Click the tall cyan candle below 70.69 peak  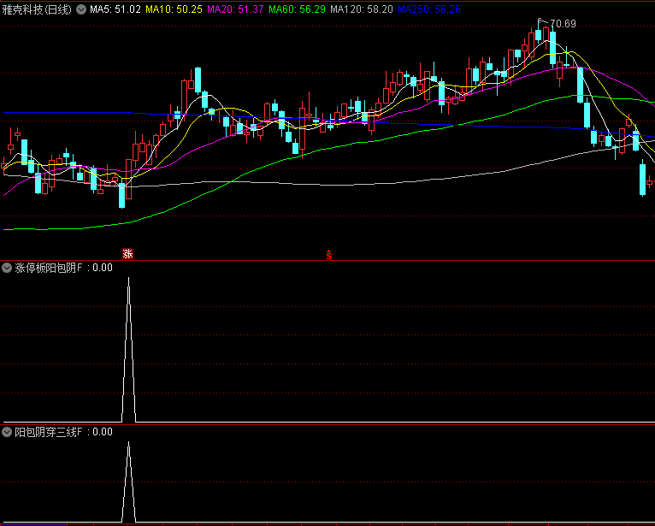point(552,49)
